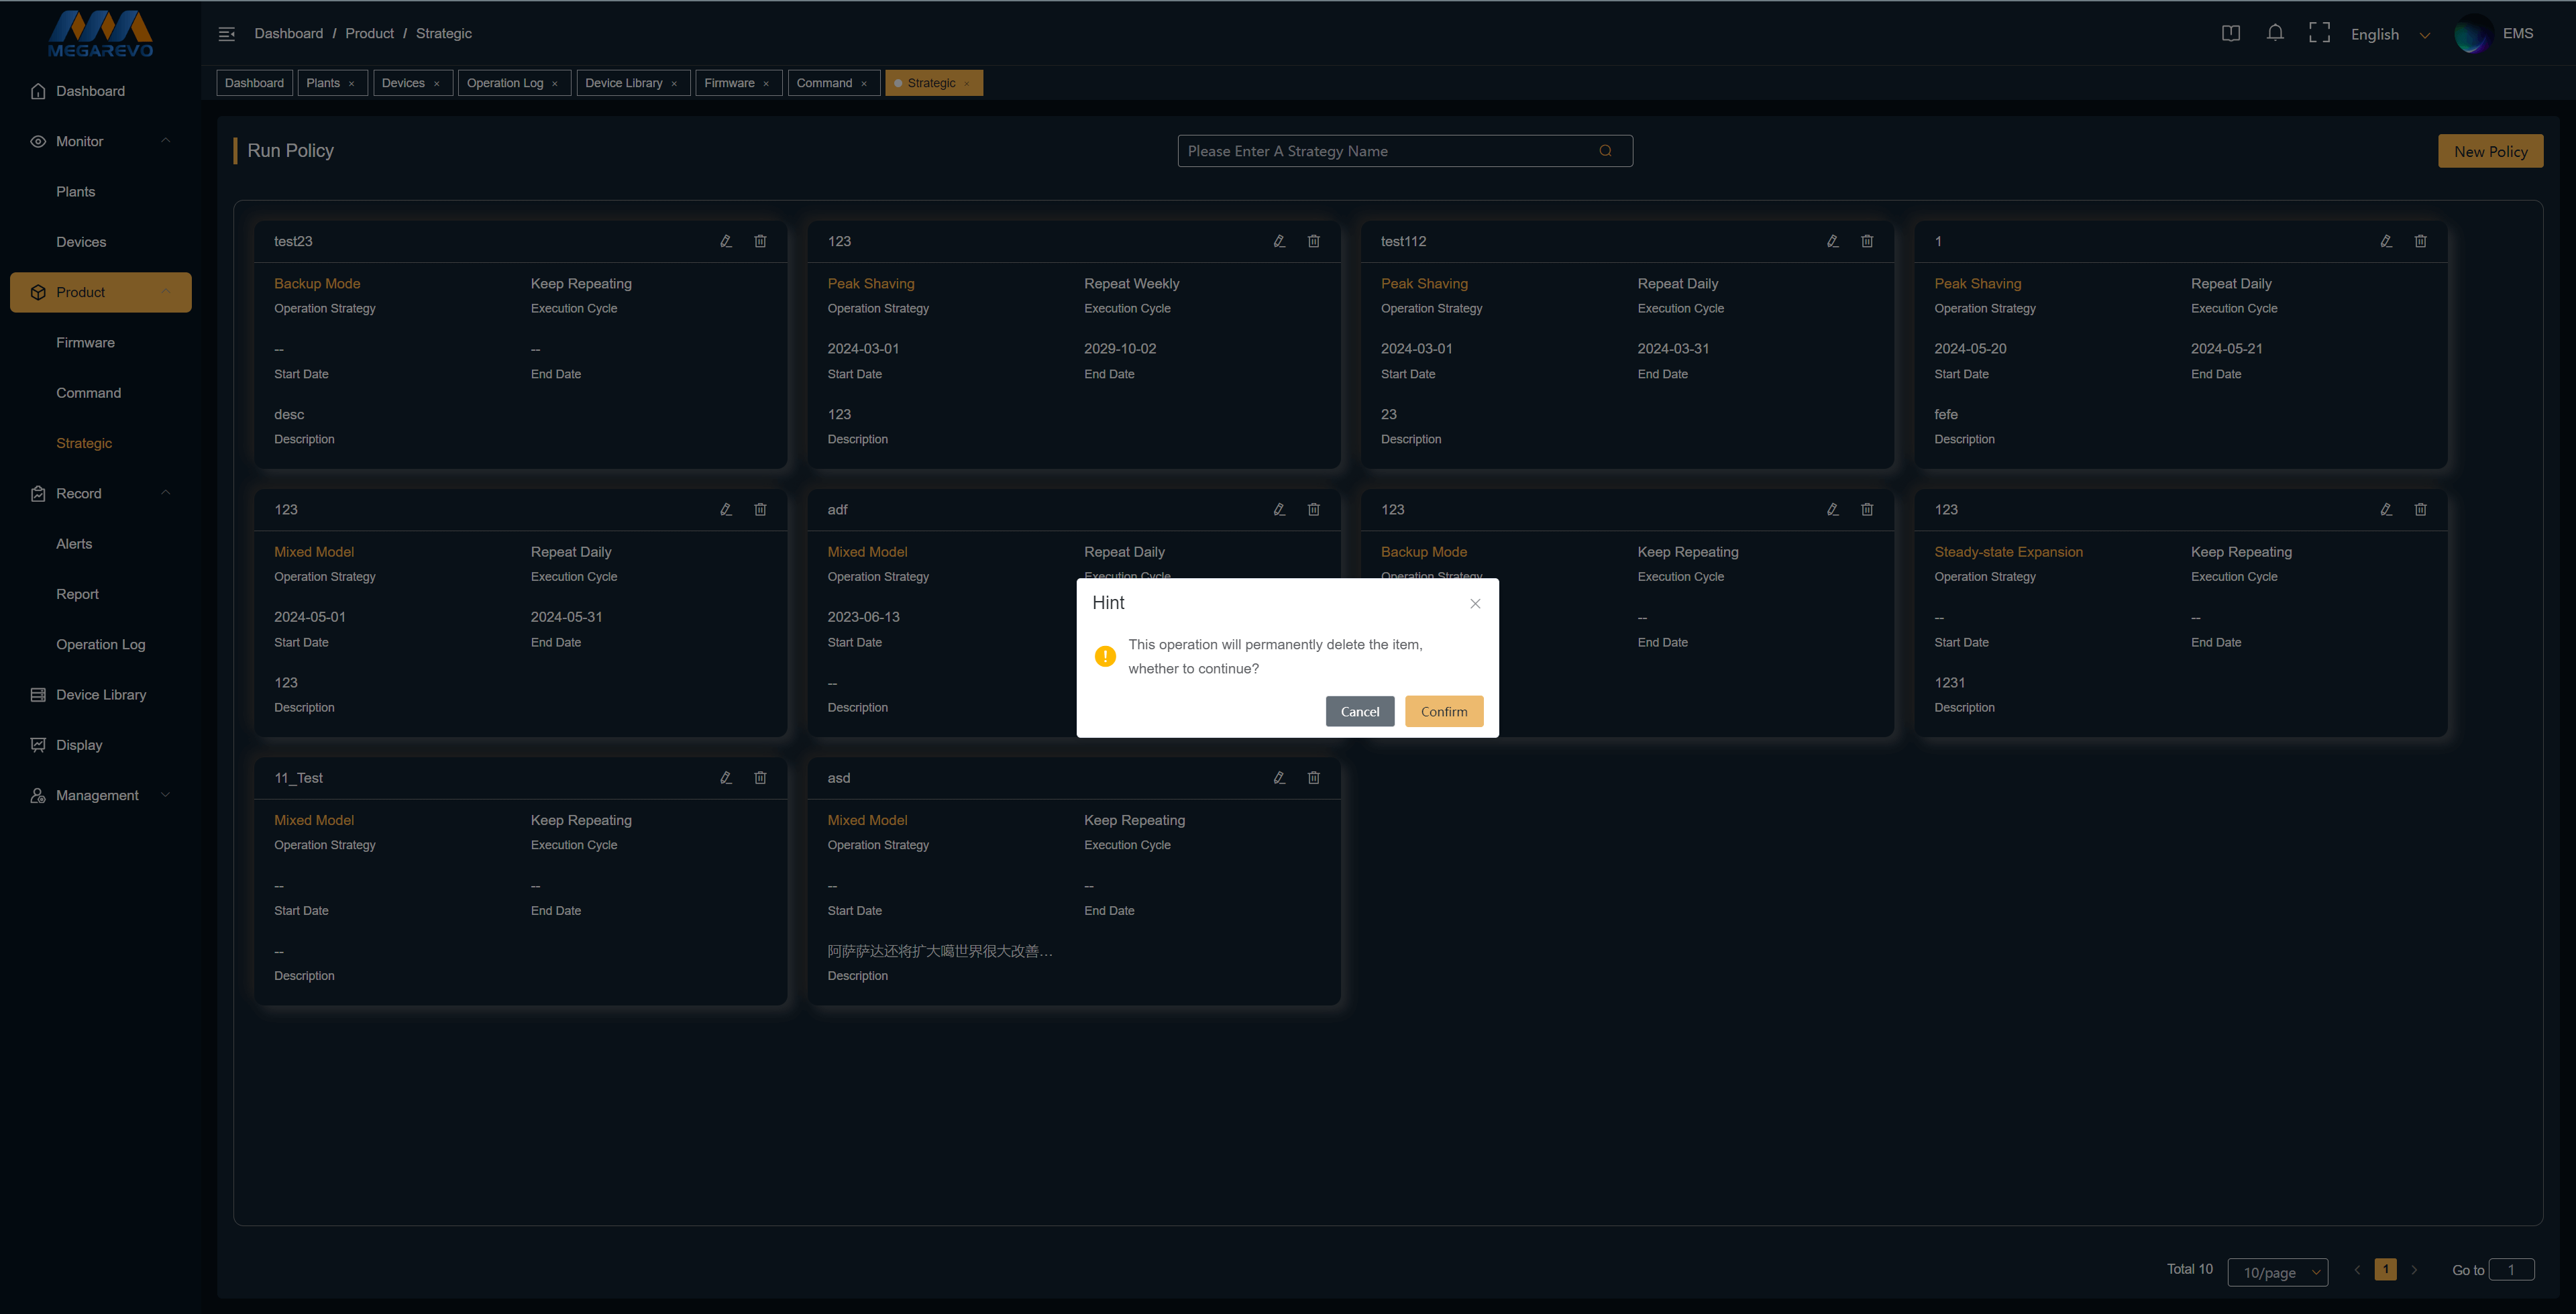Open Report in the sidebar
This screenshot has width=2576, height=1314.
pyautogui.click(x=100, y=594)
